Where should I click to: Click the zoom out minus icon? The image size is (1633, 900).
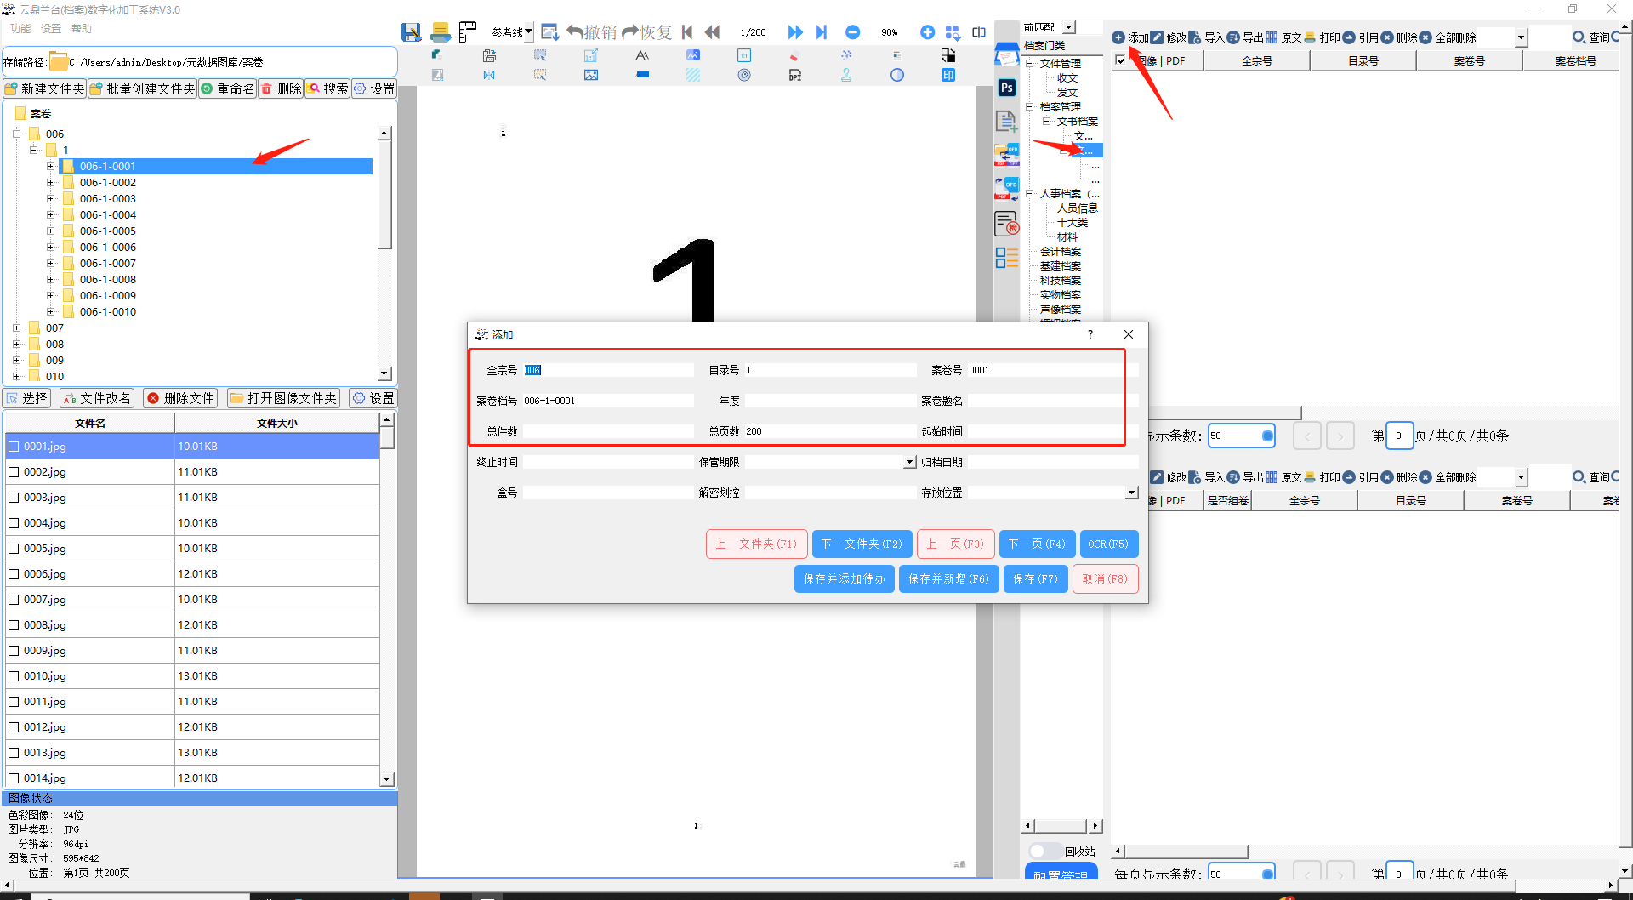[852, 32]
